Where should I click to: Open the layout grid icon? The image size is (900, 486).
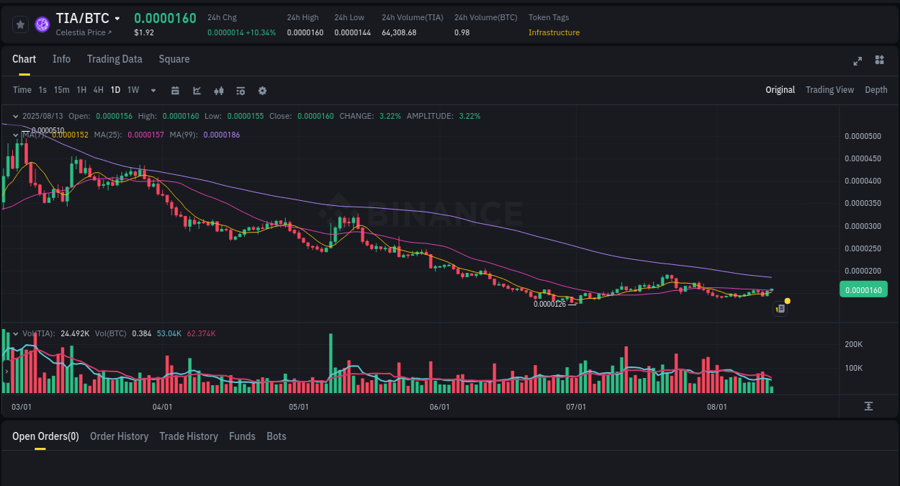(879, 61)
